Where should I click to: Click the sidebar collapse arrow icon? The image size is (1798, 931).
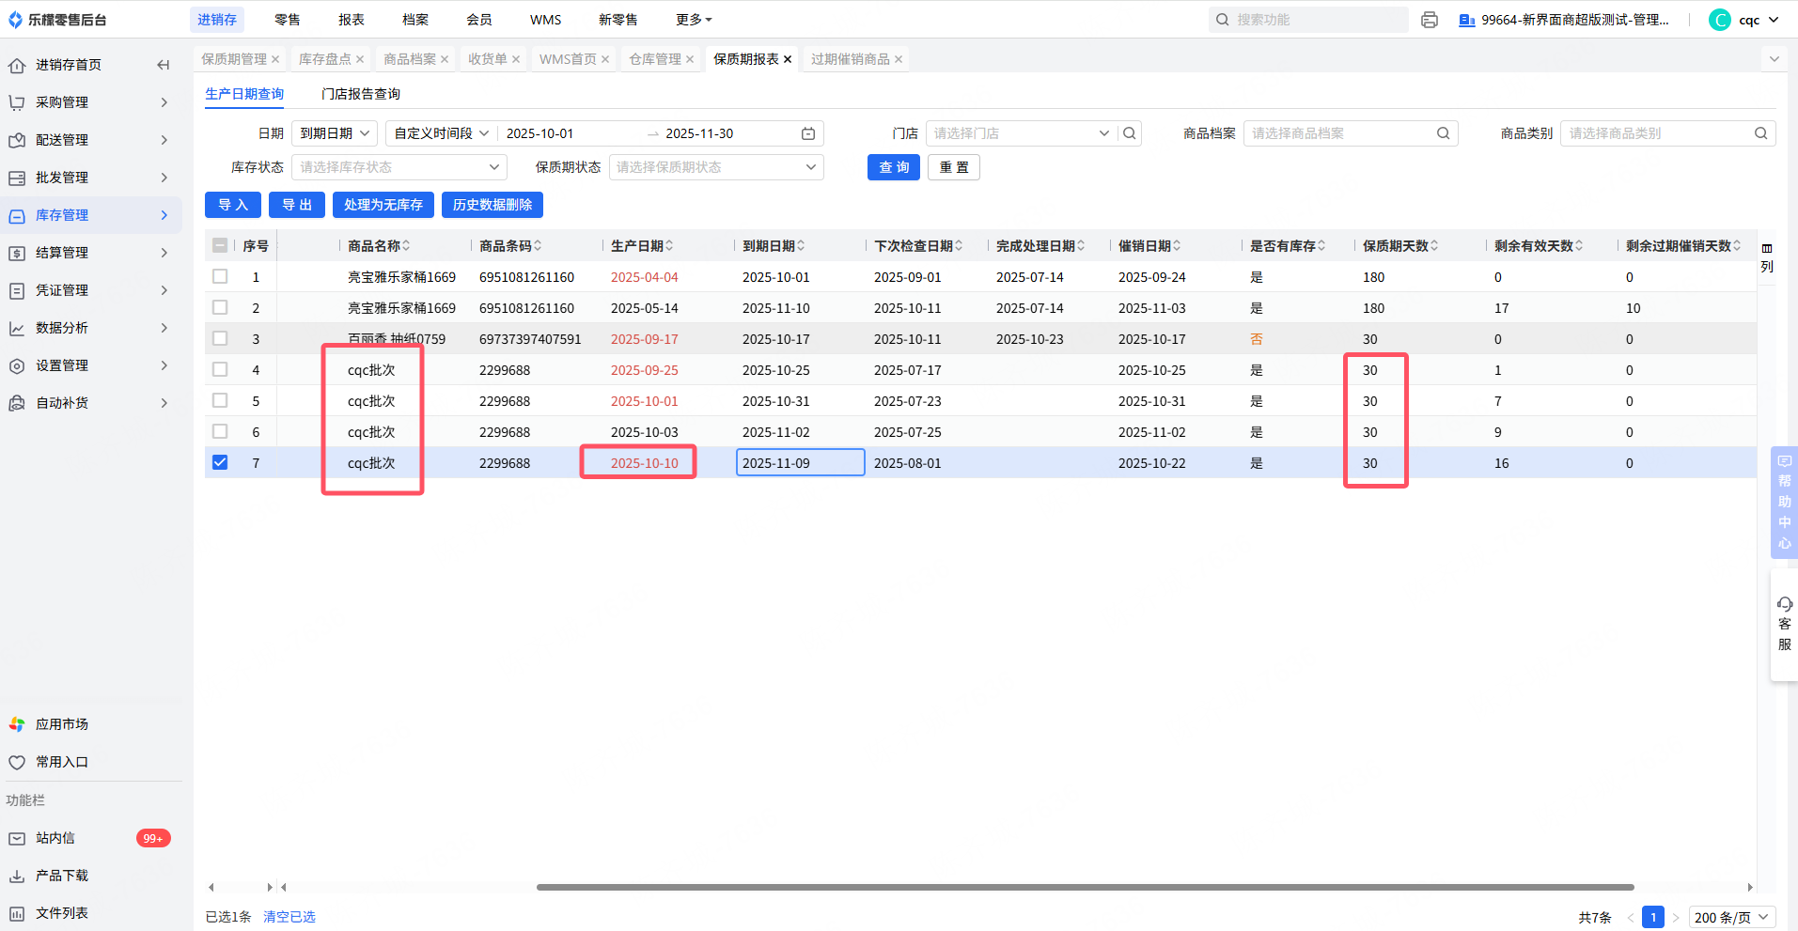pos(164,65)
